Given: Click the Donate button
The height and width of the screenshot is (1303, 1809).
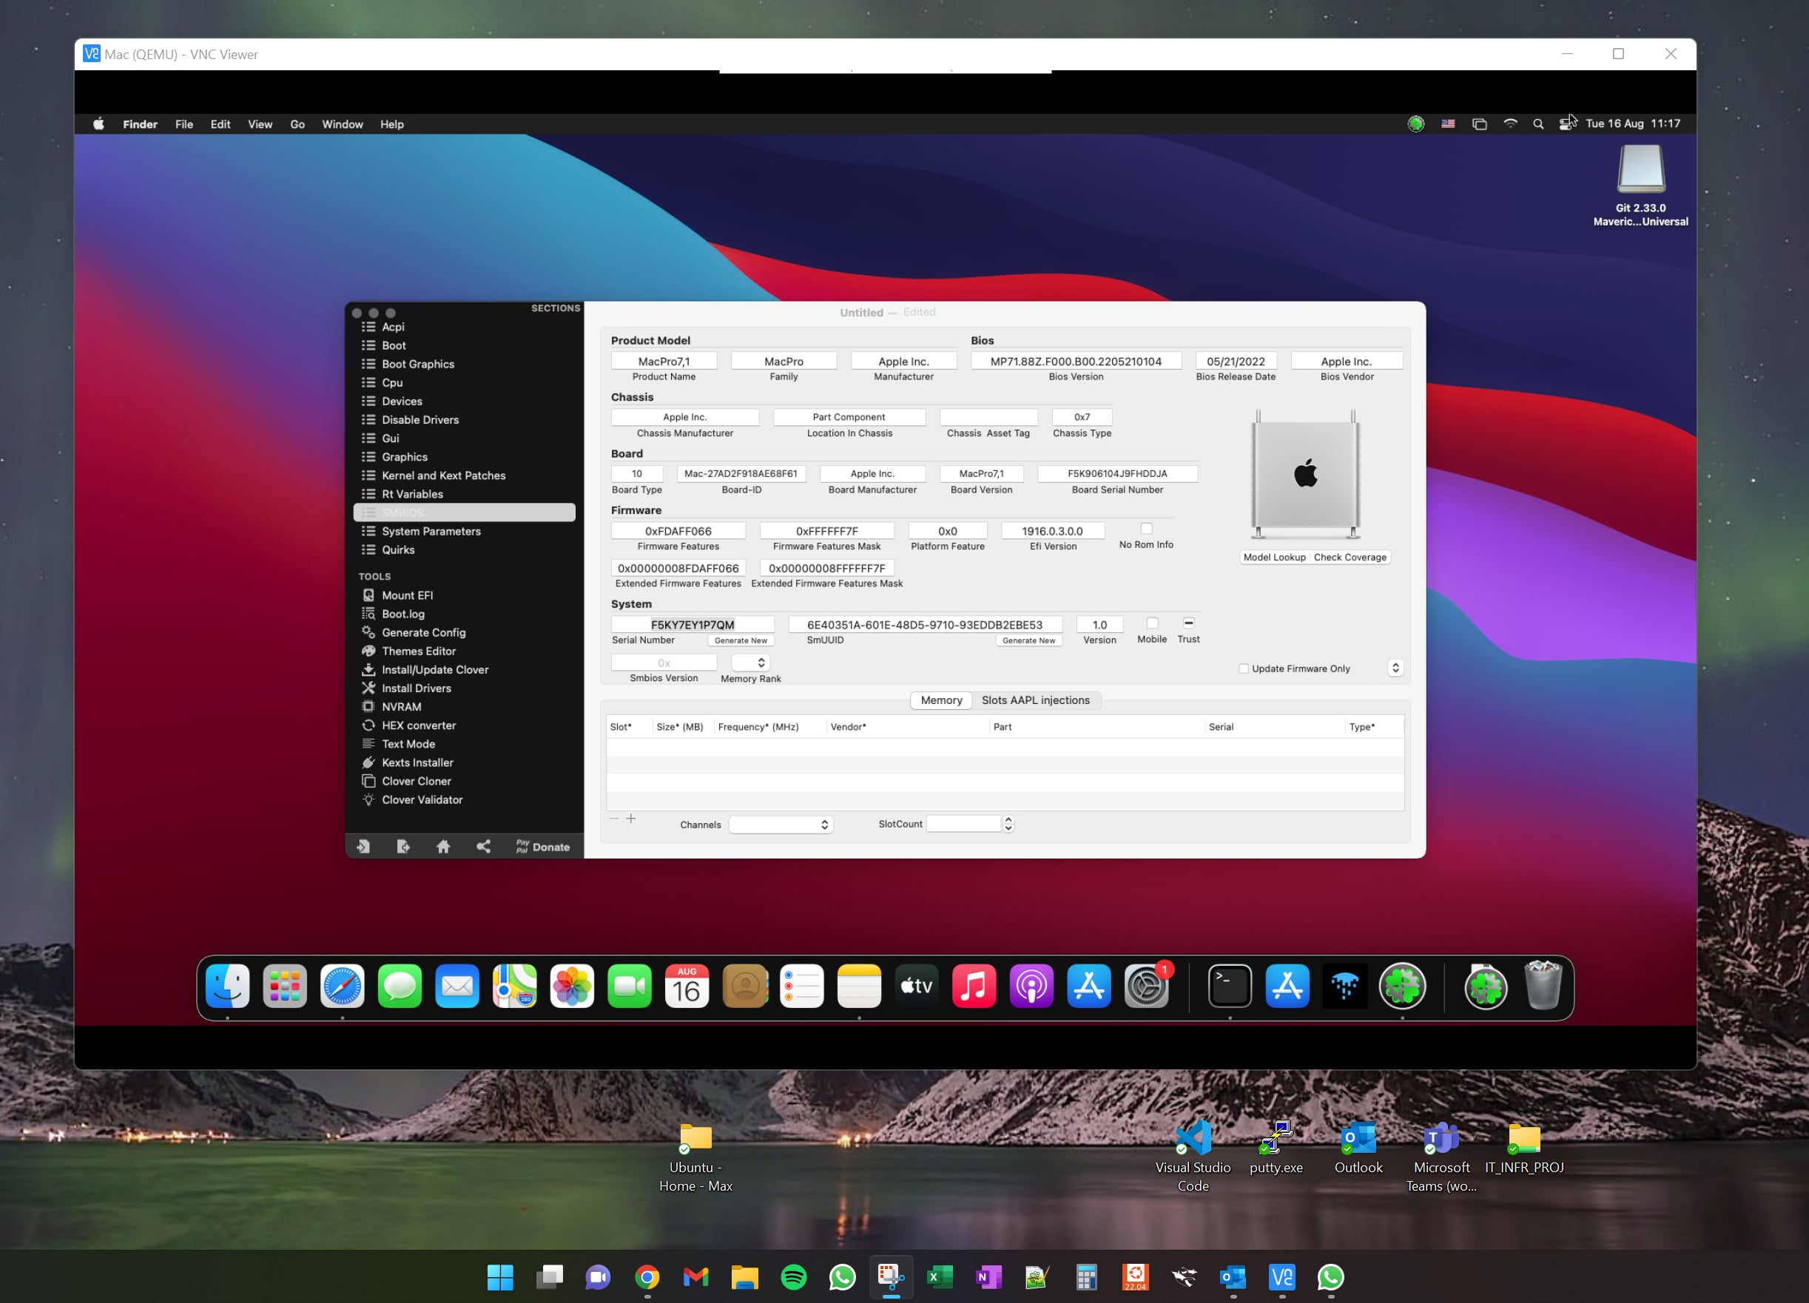Looking at the screenshot, I should [543, 847].
